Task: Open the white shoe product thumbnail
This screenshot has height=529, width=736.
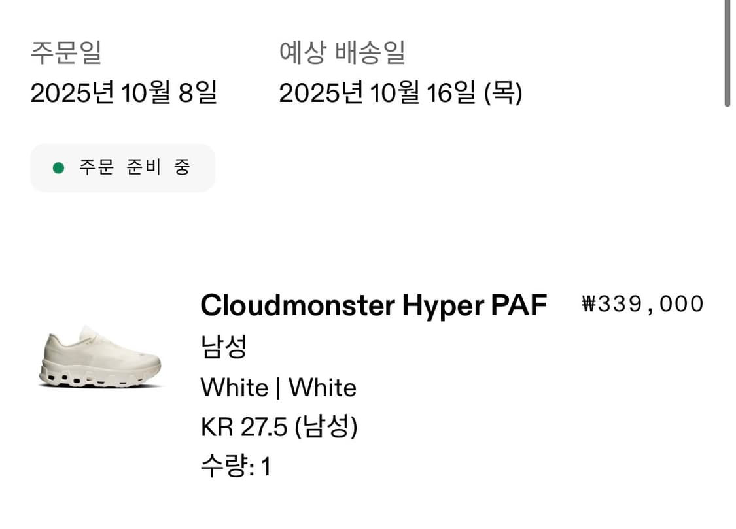Action: point(100,357)
